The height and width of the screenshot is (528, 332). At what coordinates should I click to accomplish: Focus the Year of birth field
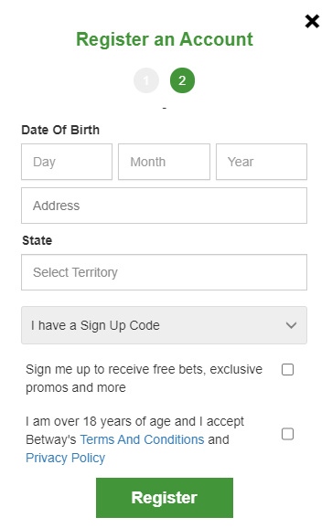262,162
